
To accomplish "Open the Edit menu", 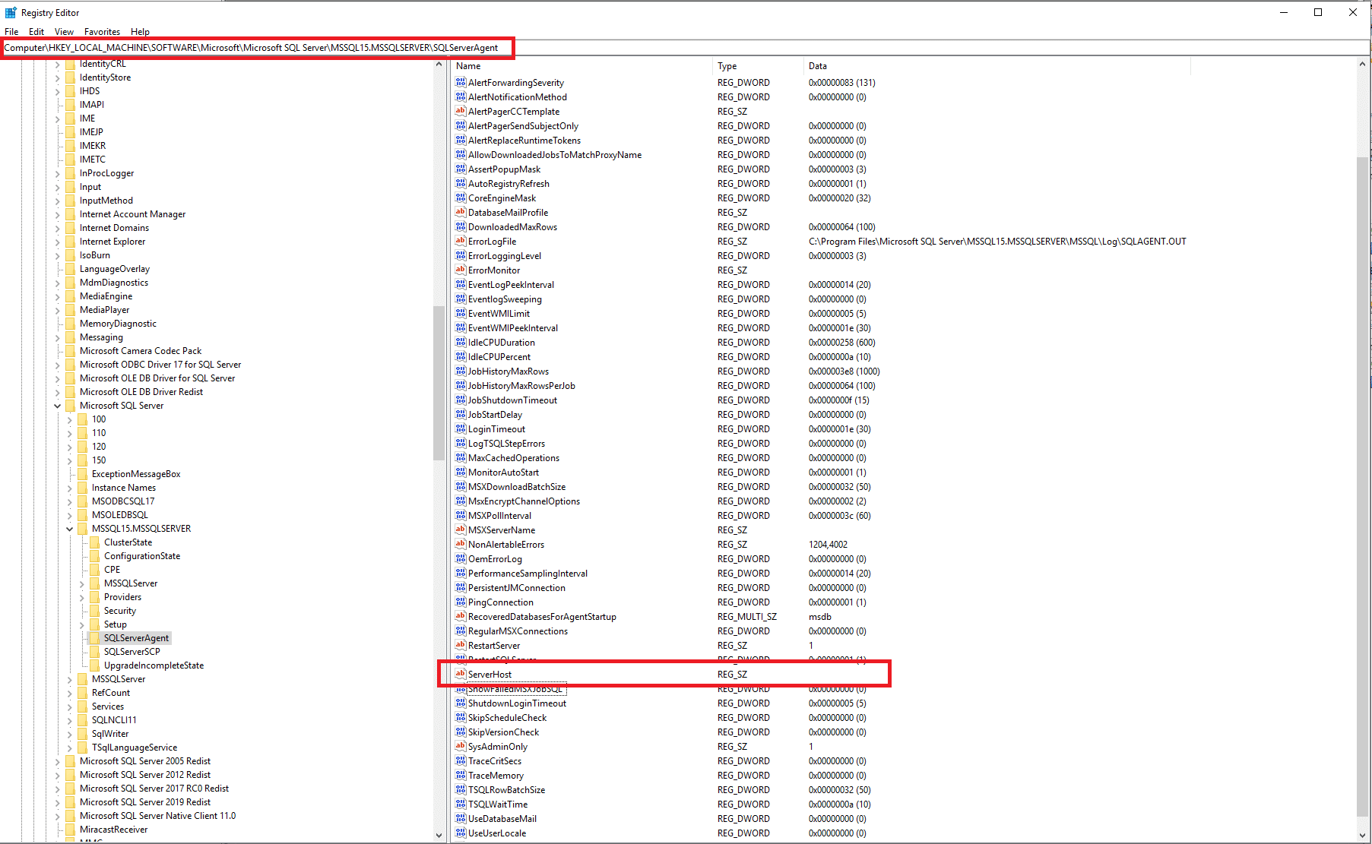I will [36, 32].
